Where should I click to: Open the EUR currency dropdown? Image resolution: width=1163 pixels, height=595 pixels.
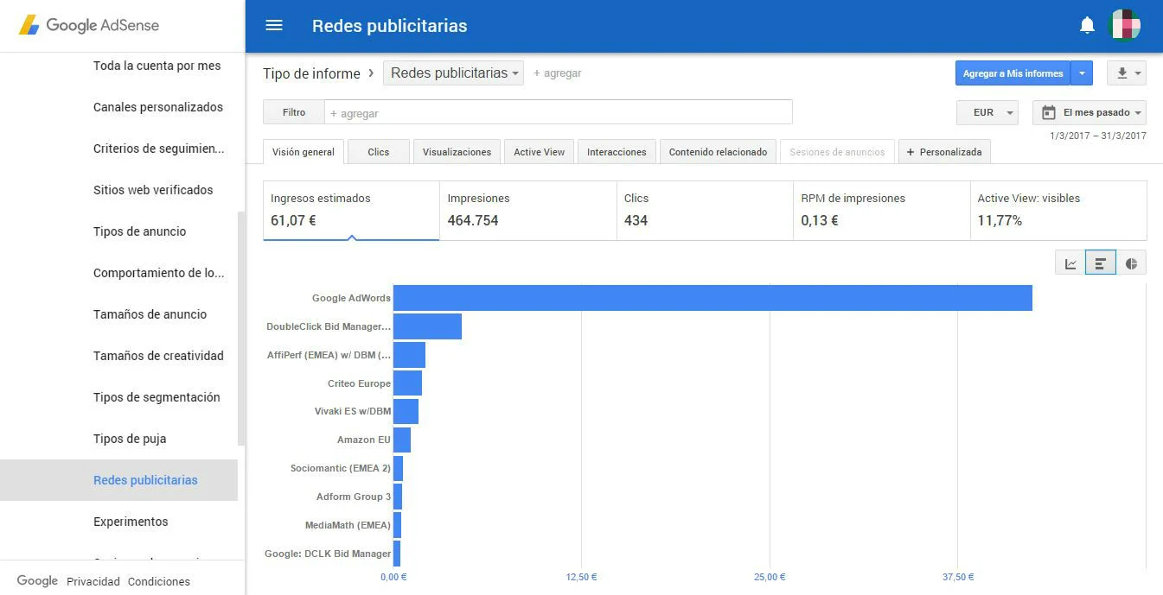pyautogui.click(x=987, y=112)
